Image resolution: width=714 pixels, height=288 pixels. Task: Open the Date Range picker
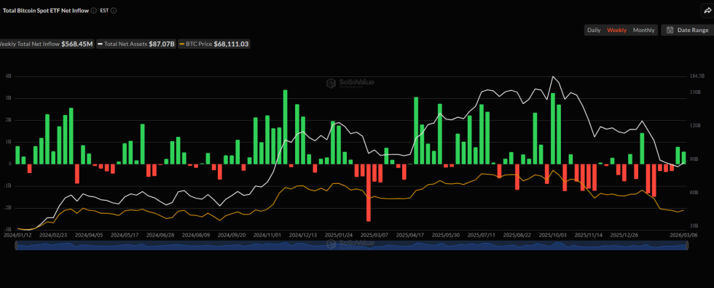687,30
